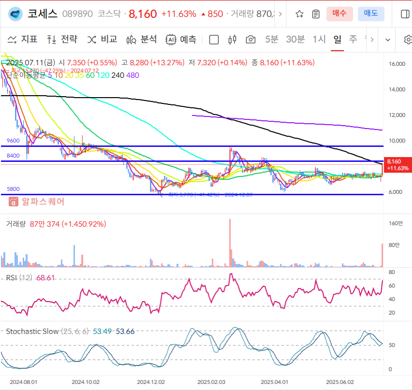Expand timeframe dropdown arrow
The image size is (412, 390).
coord(387,40)
